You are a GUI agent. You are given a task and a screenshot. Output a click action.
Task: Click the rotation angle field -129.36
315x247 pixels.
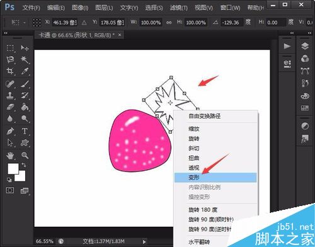click(x=232, y=23)
